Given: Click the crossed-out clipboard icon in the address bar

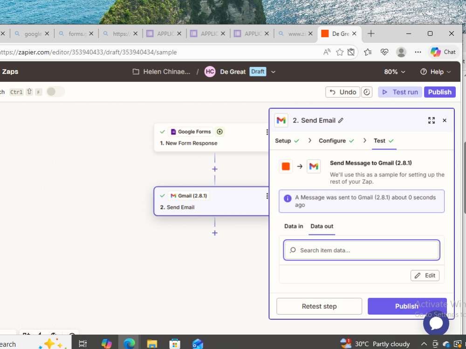Looking at the screenshot, I should point(351,52).
